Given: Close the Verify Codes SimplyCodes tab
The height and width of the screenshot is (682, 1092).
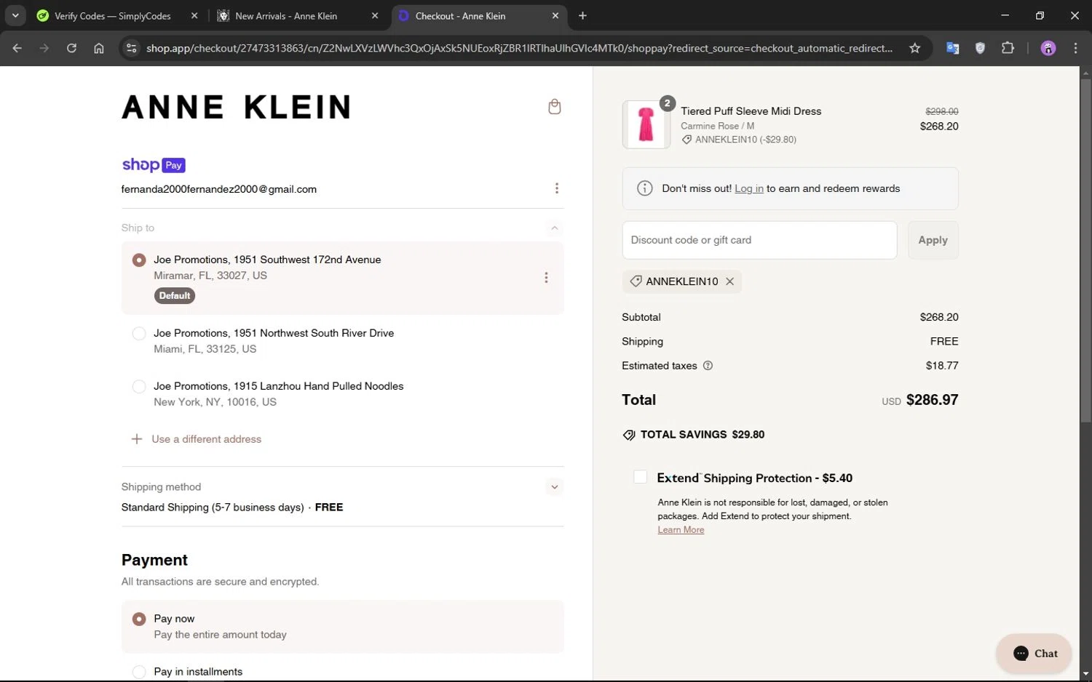Looking at the screenshot, I should [194, 15].
